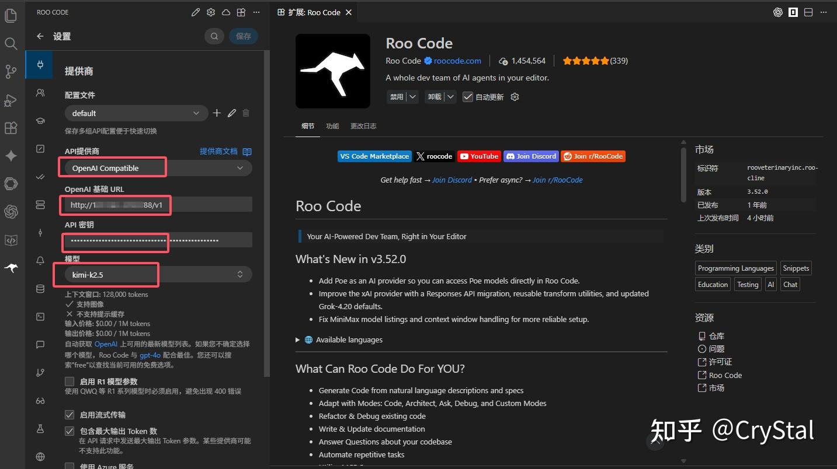Click the 保存 button

(x=244, y=36)
